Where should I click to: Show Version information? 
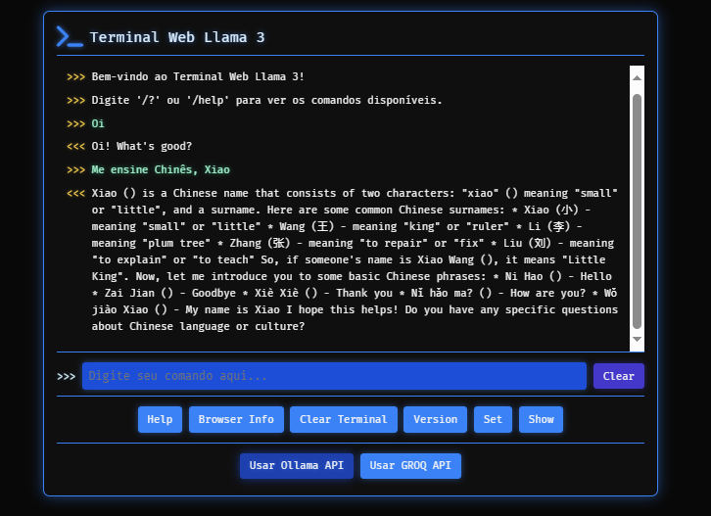coord(435,419)
